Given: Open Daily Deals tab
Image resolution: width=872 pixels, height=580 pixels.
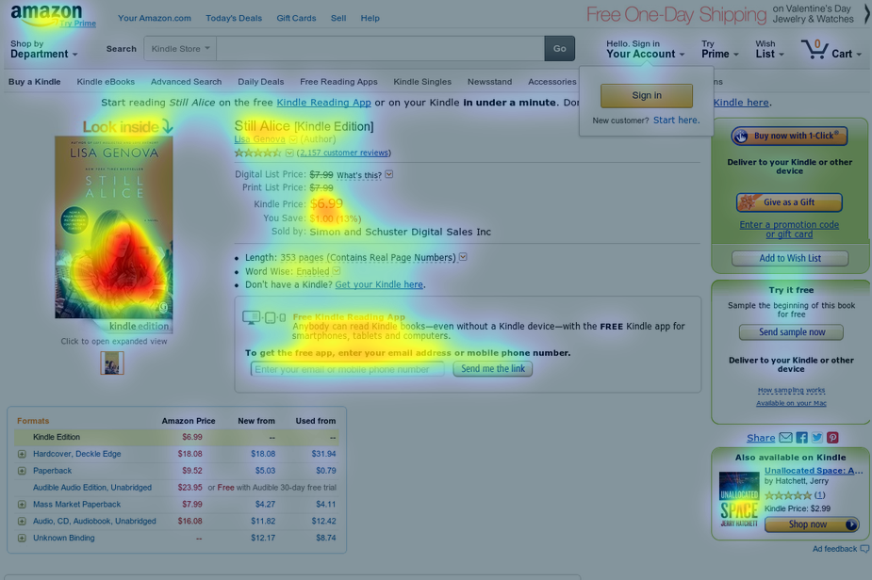Looking at the screenshot, I should click(x=261, y=82).
